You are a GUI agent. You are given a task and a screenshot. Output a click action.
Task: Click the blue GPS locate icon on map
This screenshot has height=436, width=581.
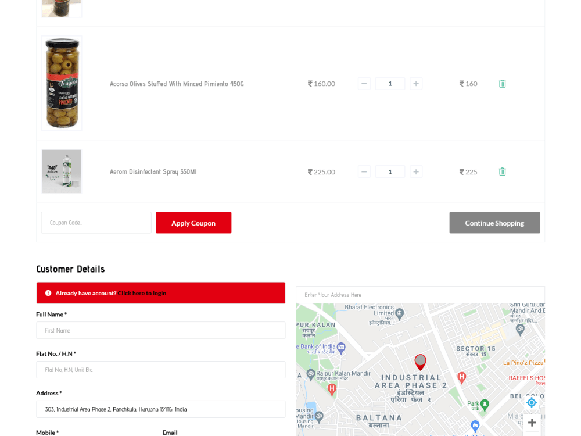532,402
